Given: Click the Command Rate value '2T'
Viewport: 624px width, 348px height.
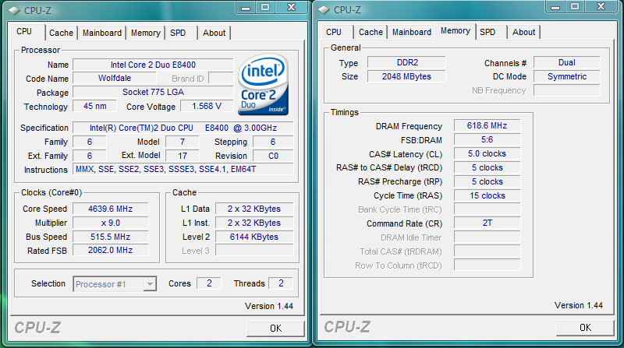Looking at the screenshot, I should (487, 223).
